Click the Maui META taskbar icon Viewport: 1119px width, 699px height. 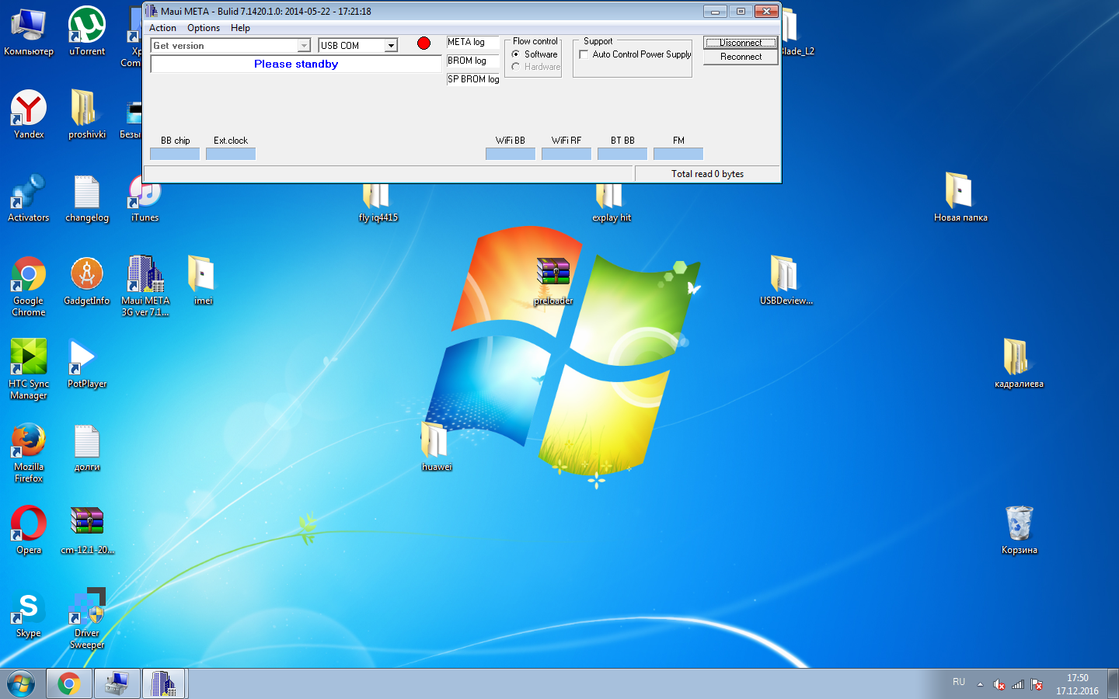click(163, 683)
